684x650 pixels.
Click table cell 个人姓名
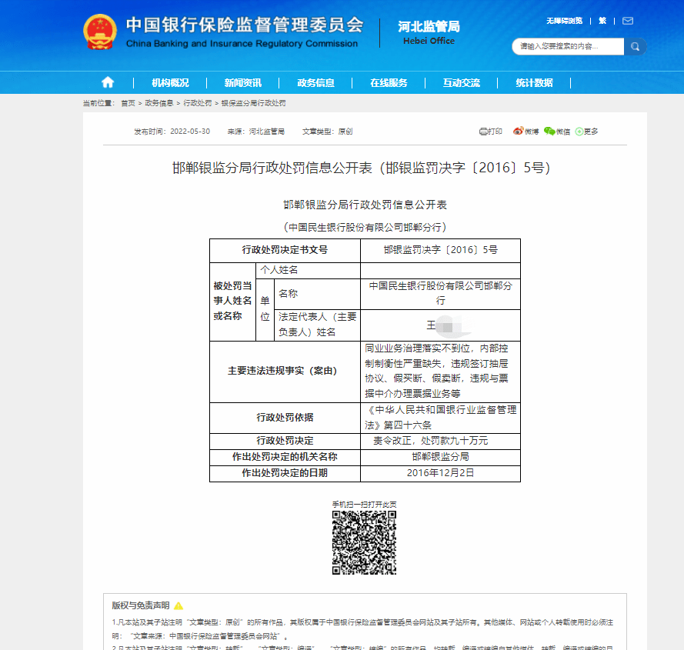pos(308,270)
